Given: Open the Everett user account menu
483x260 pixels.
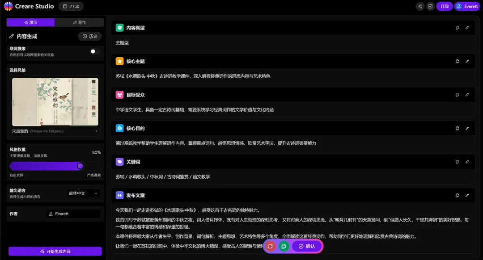Looking at the screenshot, I should click(467, 6).
